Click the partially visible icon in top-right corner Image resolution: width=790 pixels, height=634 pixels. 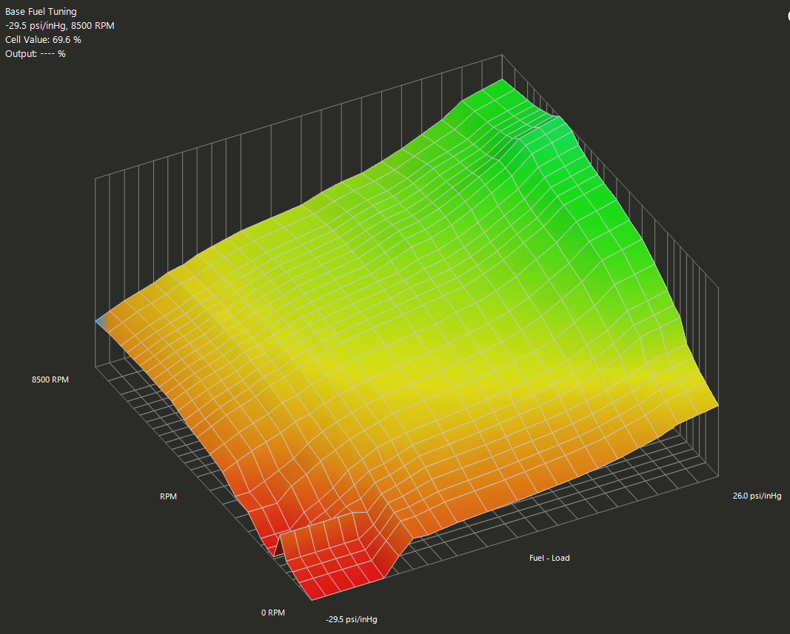pyautogui.click(x=786, y=16)
